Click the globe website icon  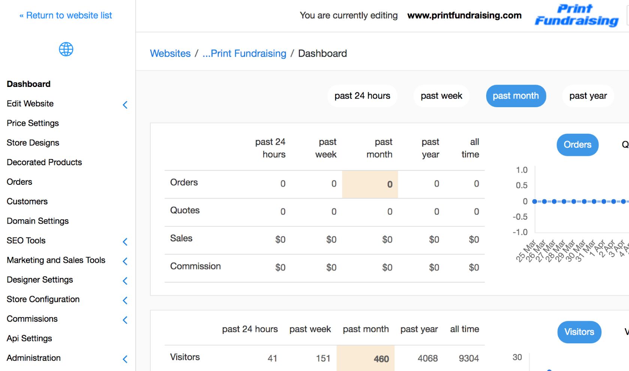[x=66, y=49]
